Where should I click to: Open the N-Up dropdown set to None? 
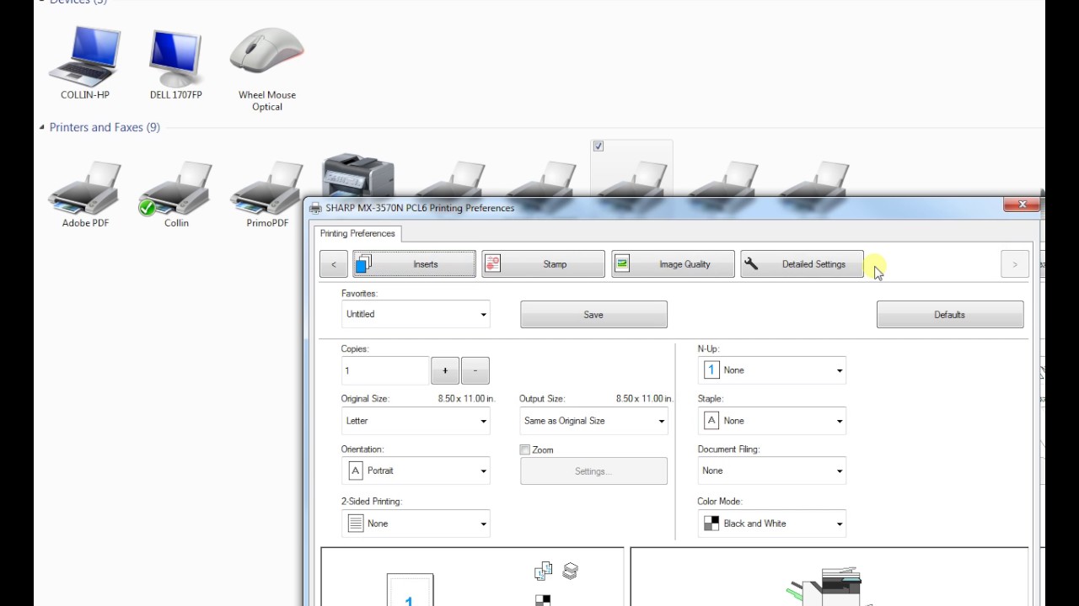click(772, 370)
